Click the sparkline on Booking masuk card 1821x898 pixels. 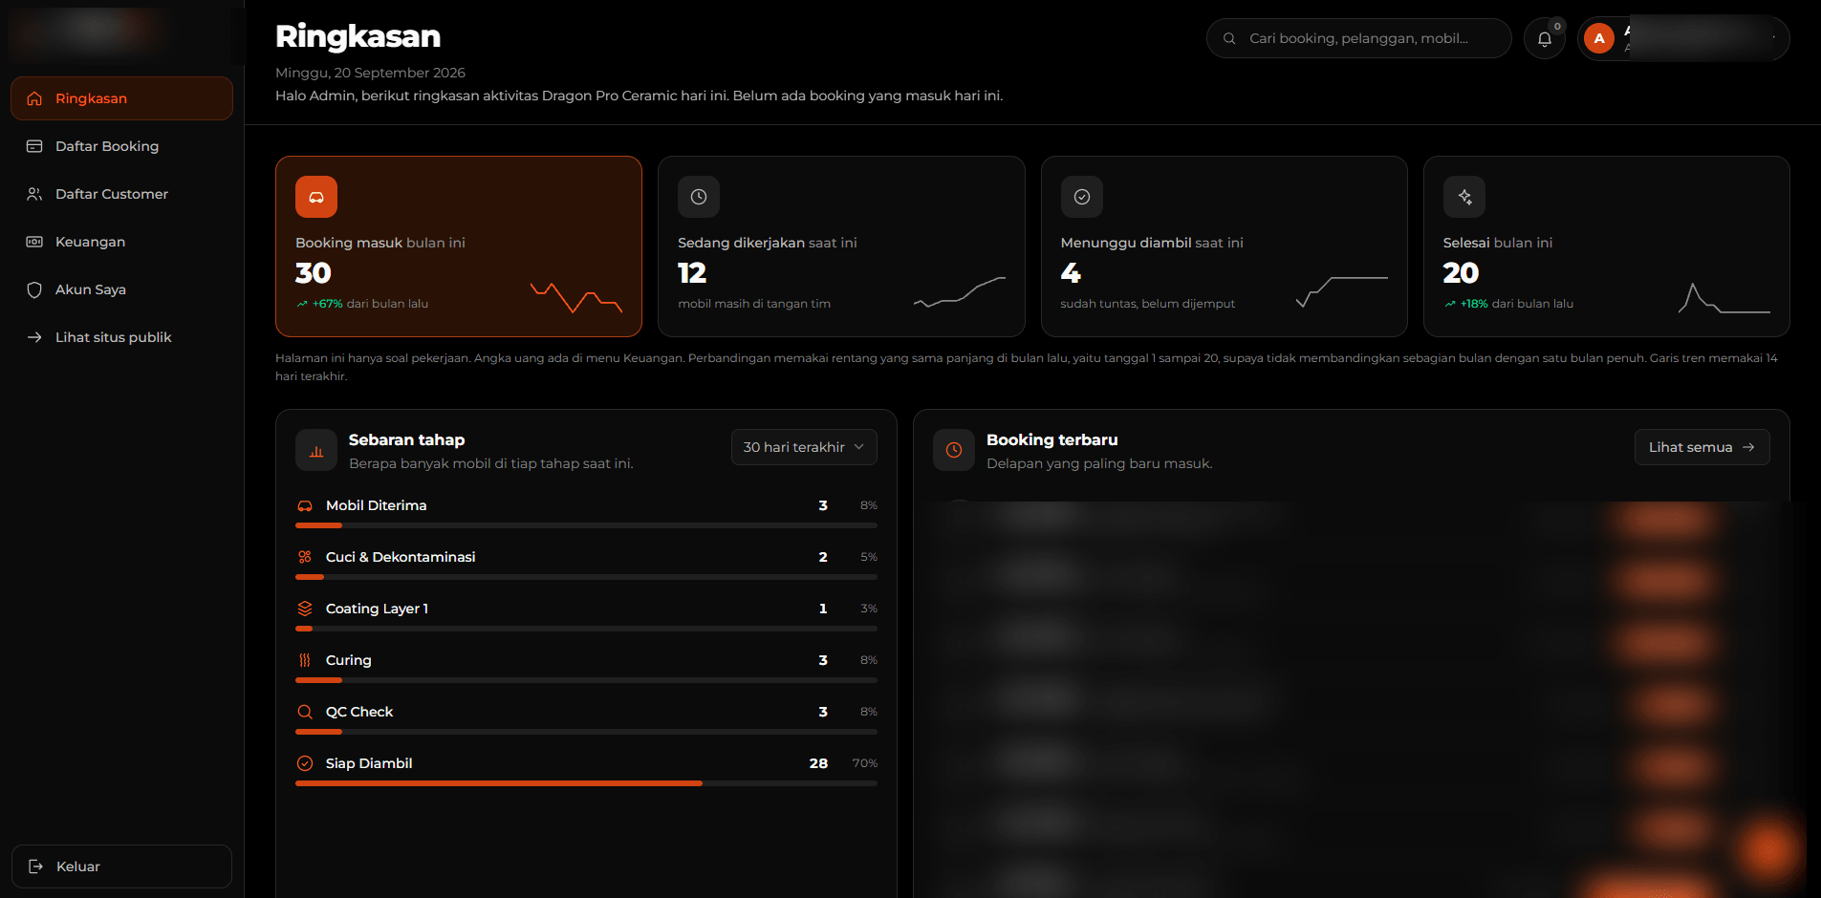point(576,297)
